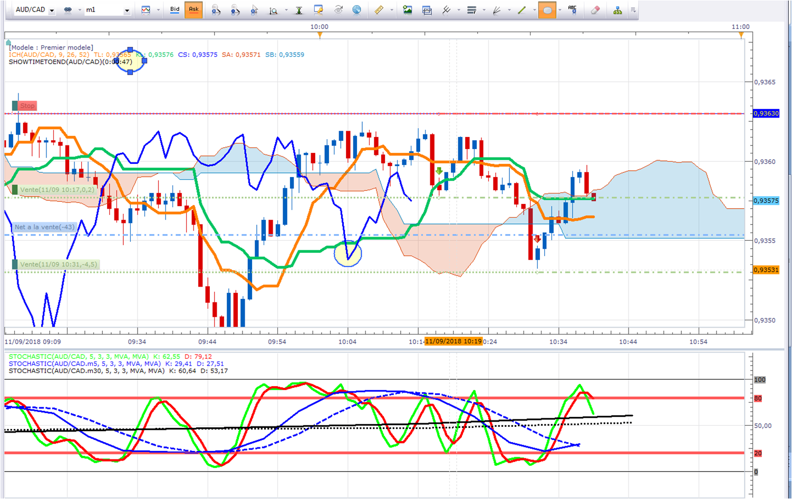Click the stochastic level 20 axis label
The height and width of the screenshot is (499, 792).
(758, 453)
